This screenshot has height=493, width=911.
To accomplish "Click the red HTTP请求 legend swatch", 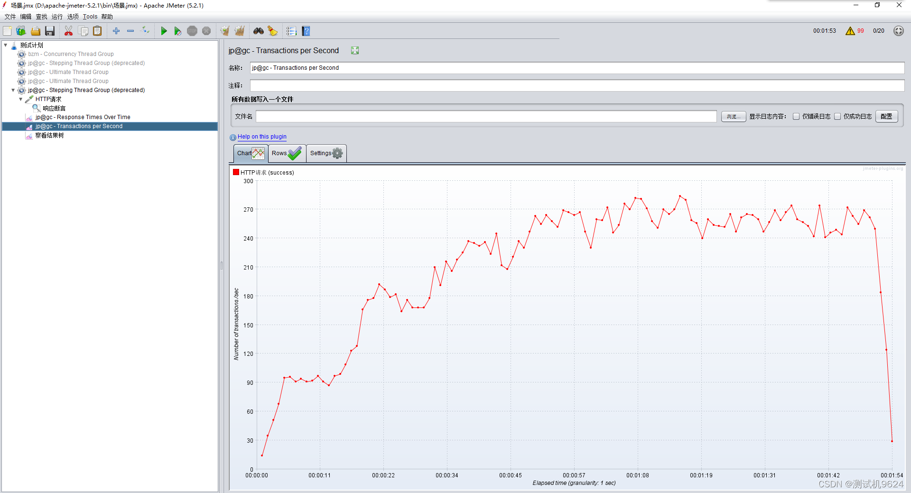I will [236, 172].
